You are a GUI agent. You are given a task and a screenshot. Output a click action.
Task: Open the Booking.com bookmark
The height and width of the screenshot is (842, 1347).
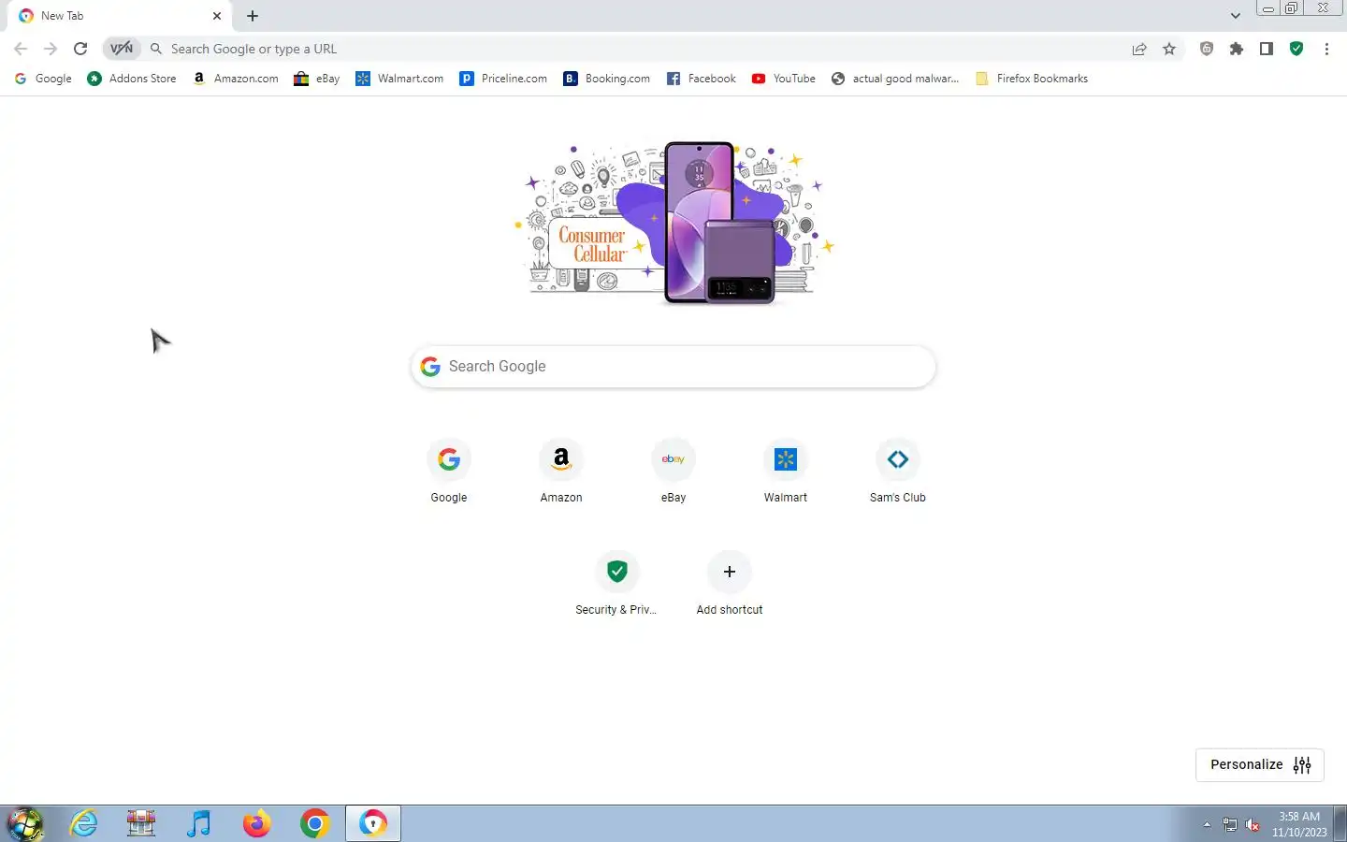[x=607, y=79]
